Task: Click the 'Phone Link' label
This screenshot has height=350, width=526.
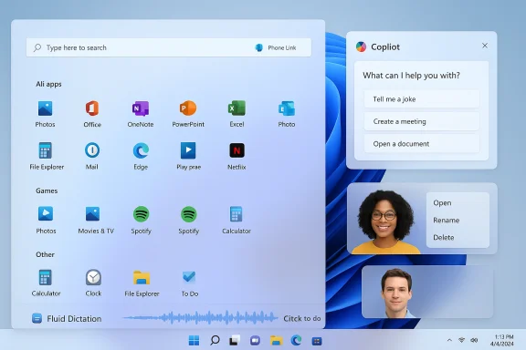Action: [x=282, y=48]
